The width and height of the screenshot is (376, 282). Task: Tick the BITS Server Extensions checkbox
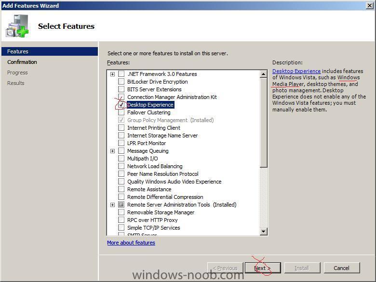coord(121,89)
